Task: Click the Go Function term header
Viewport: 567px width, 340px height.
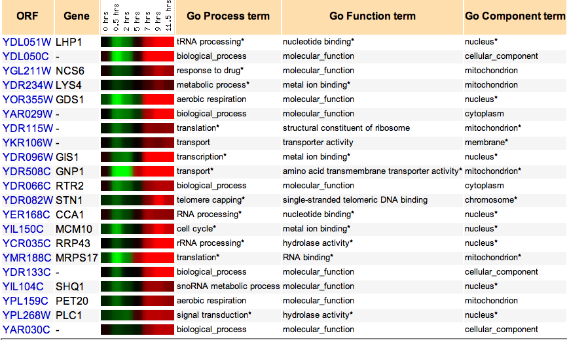Action: (x=373, y=16)
